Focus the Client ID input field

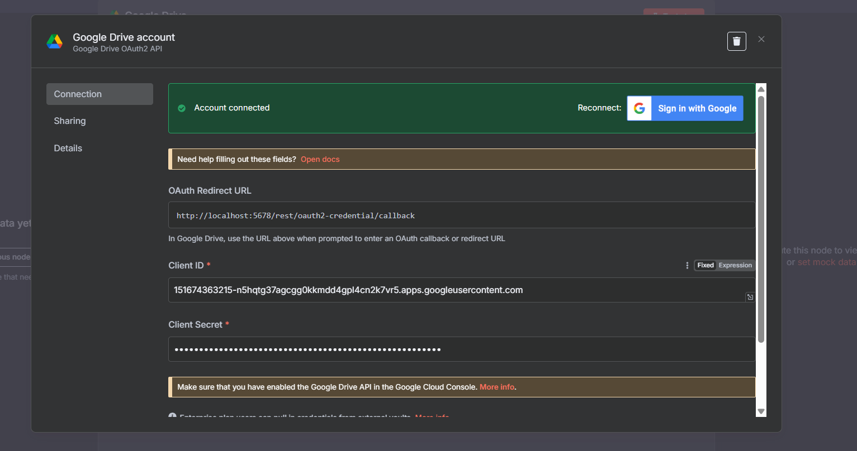pyautogui.click(x=462, y=290)
